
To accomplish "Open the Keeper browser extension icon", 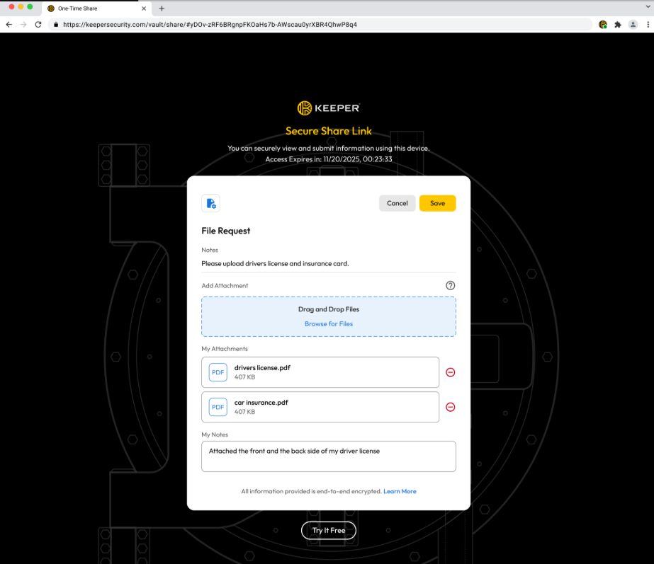I will tap(603, 25).
